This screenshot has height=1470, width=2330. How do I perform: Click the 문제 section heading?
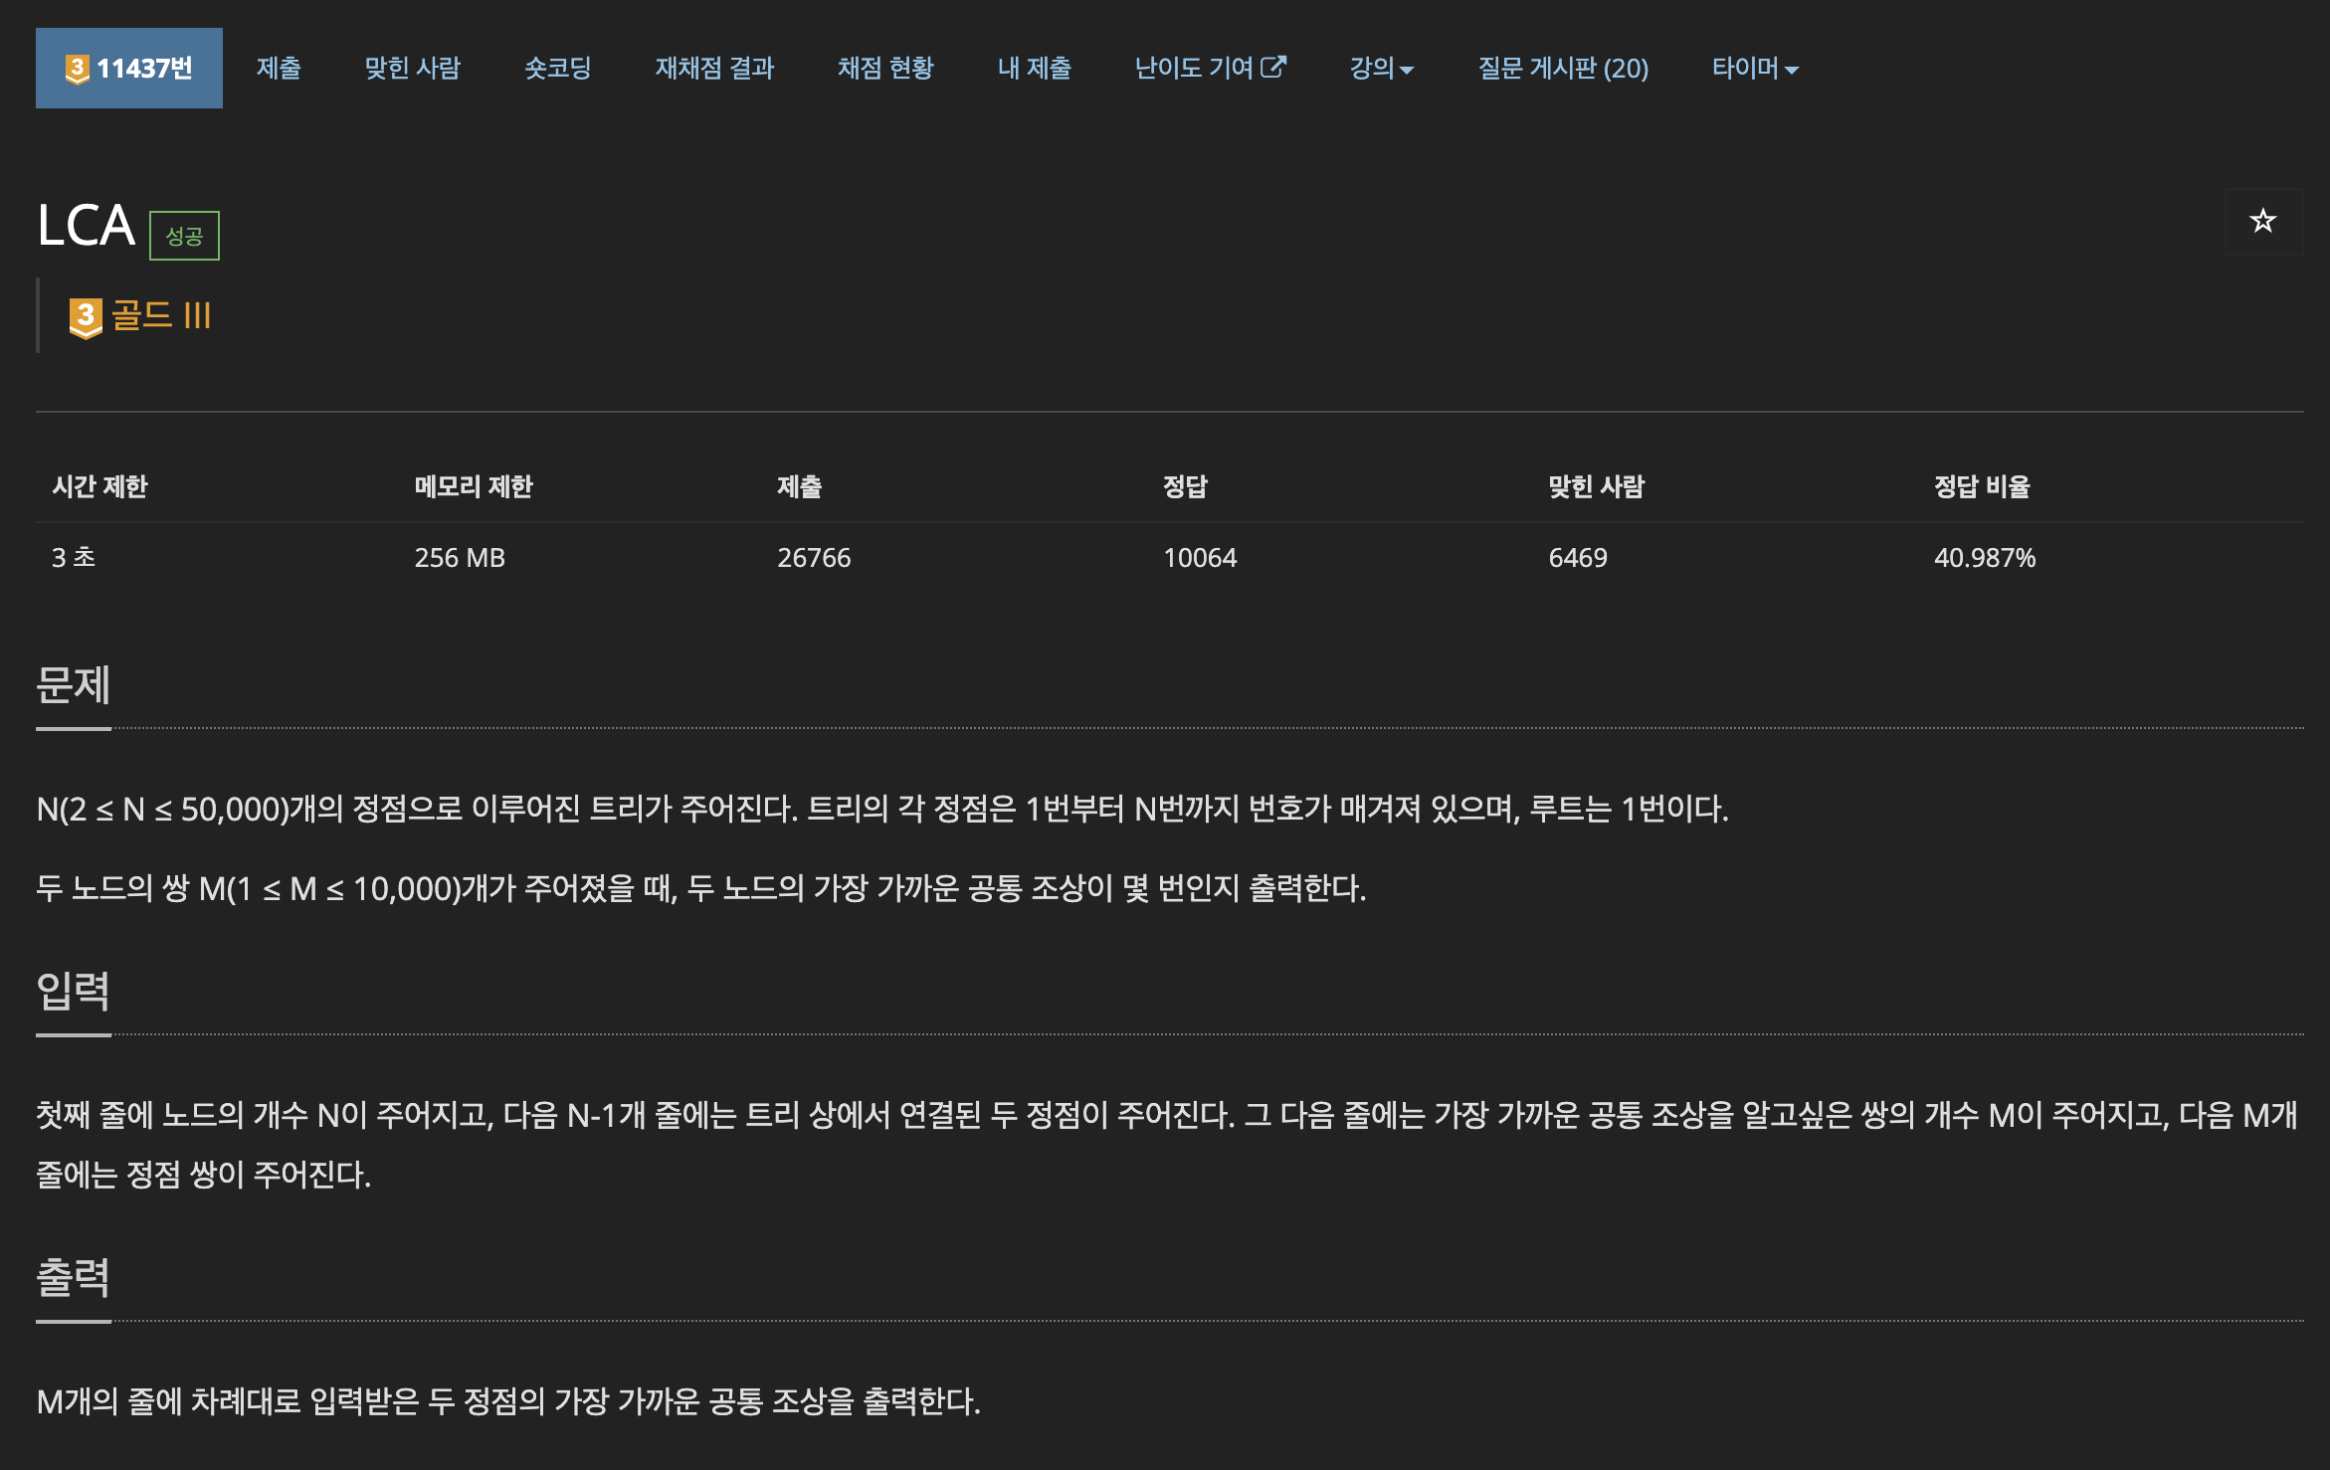pyautogui.click(x=73, y=685)
